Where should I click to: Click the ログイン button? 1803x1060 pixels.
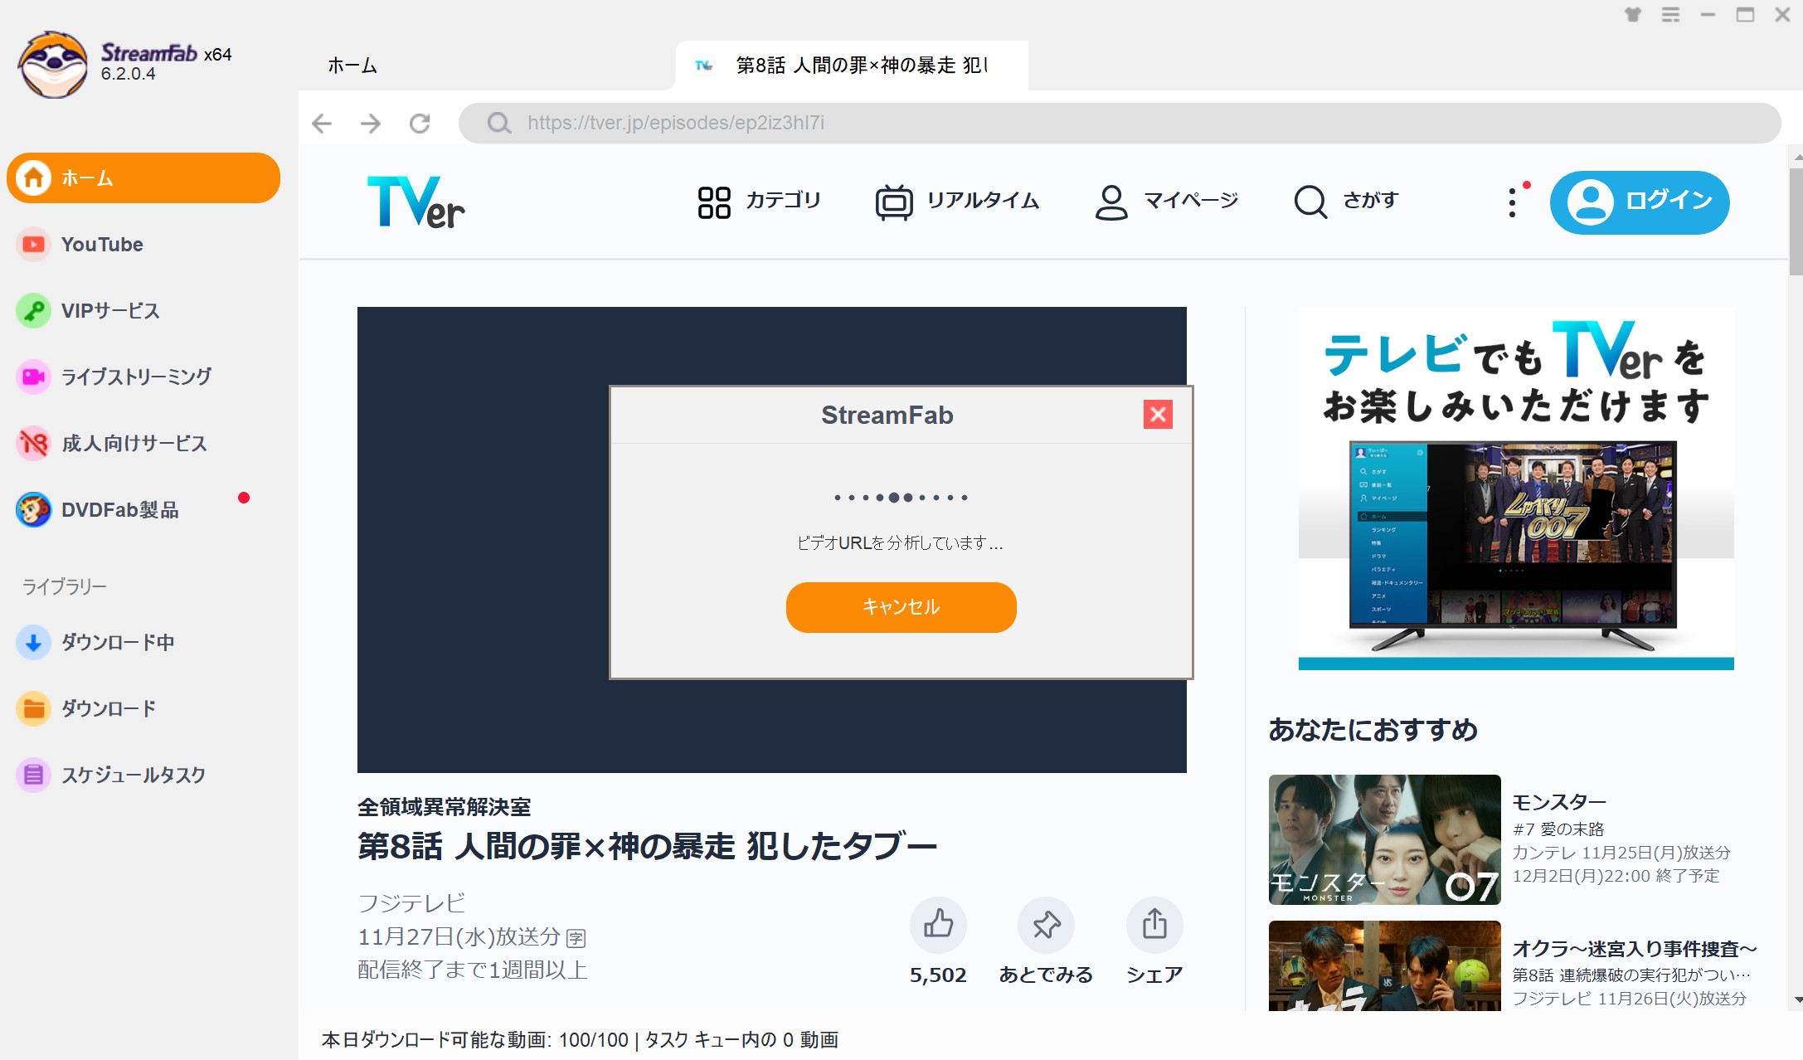[1640, 202]
